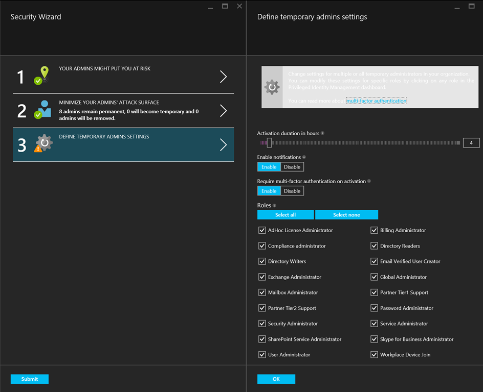Open step 2 with its right chevron
Screen dimensions: 483x392
(x=223, y=111)
